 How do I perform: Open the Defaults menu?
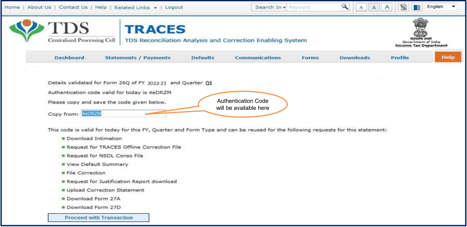[x=203, y=58]
